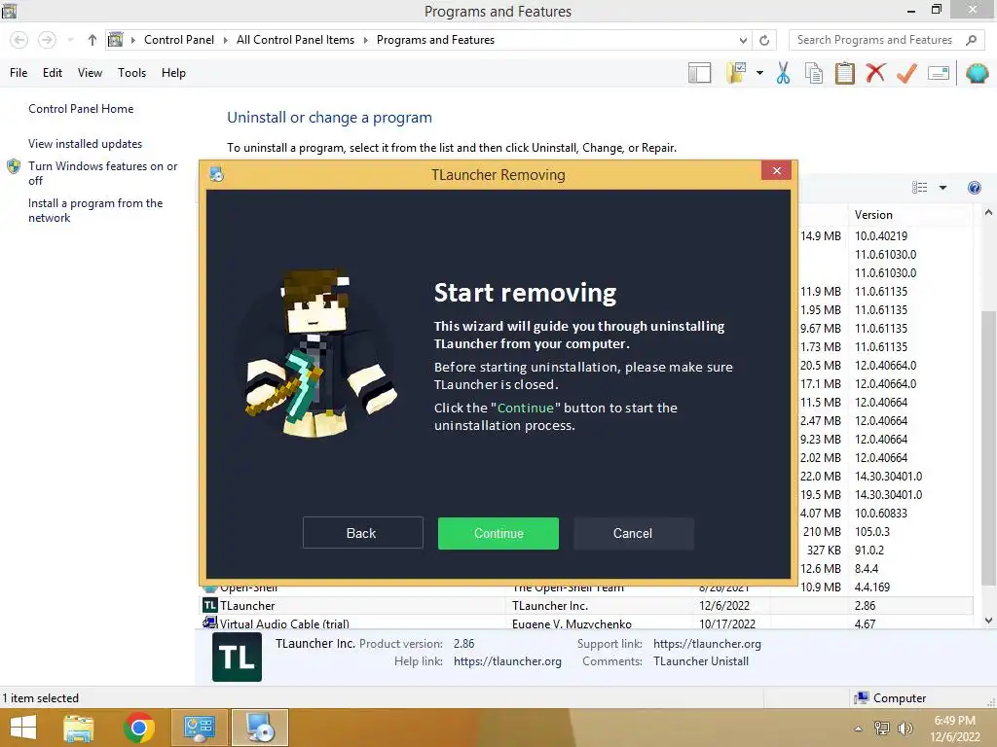Screen dimensions: 997x747
Task: Expand the folder options toolbar dropdown arrow
Action: pyautogui.click(x=759, y=73)
